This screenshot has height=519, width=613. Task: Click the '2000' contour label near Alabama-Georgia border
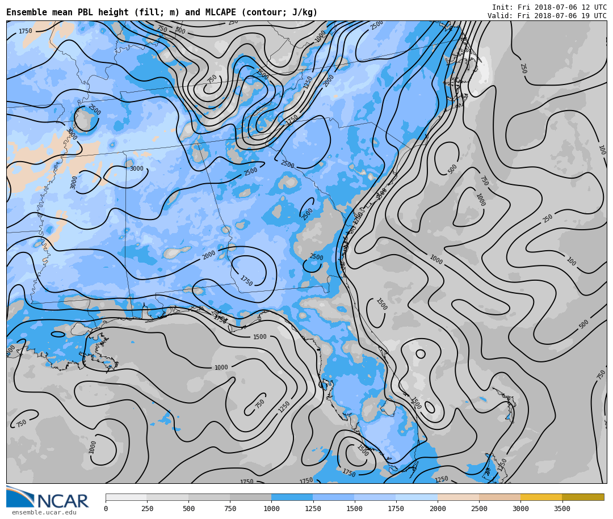point(209,255)
